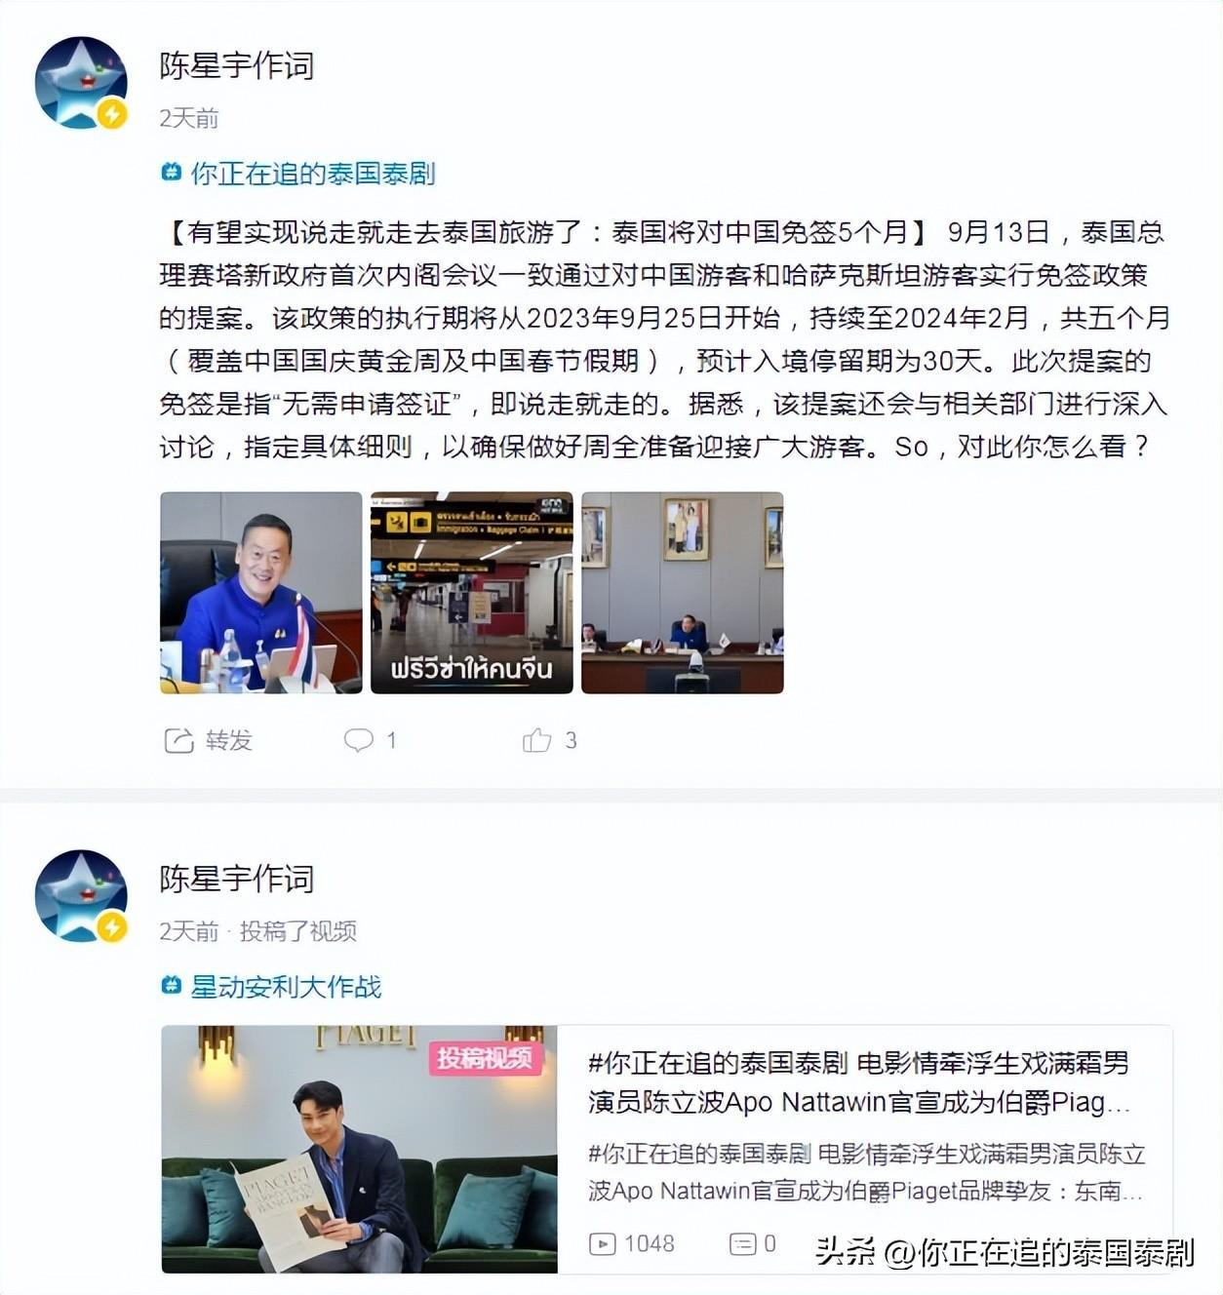
Task: Click the 转发 forward button text
Action: pyautogui.click(x=229, y=741)
